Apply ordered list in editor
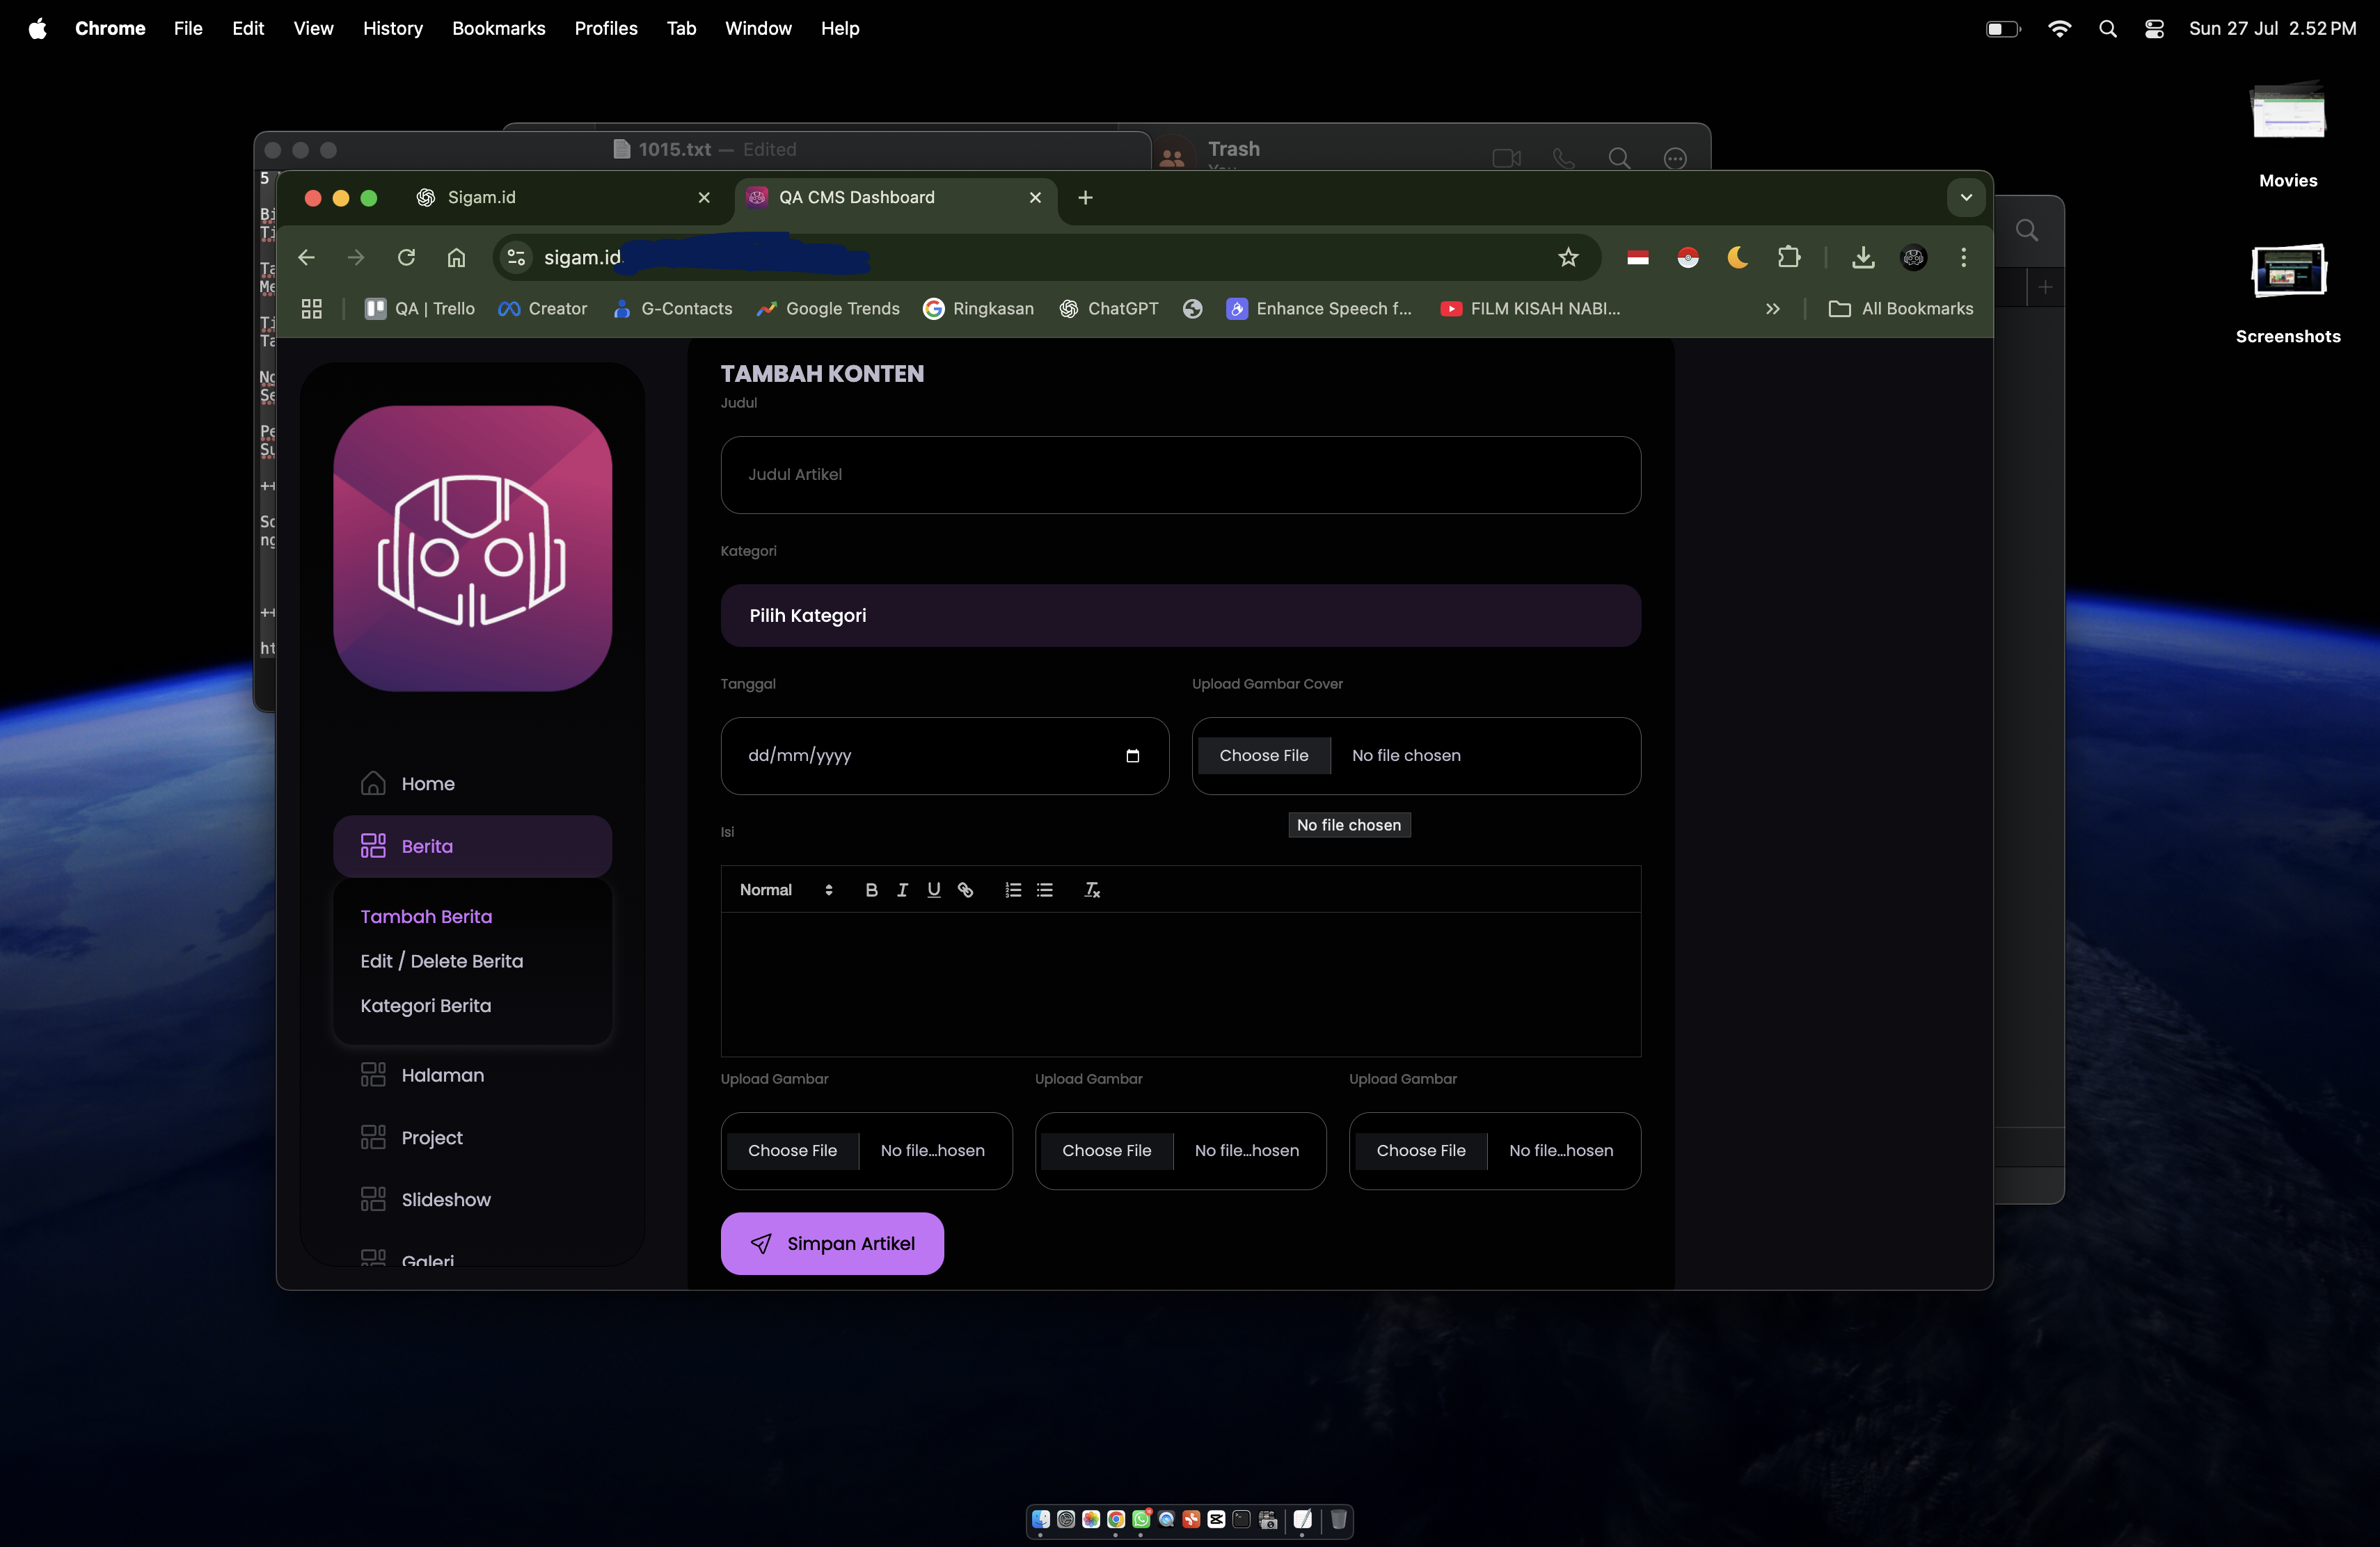This screenshot has height=1547, width=2380. tap(1013, 890)
